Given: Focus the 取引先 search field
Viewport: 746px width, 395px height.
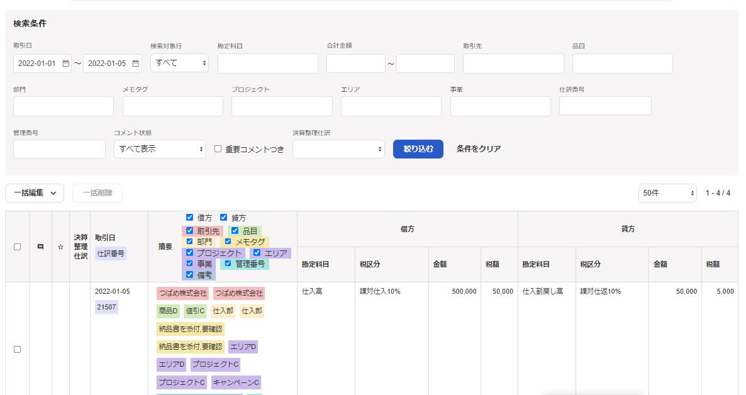Looking at the screenshot, I should (x=513, y=64).
